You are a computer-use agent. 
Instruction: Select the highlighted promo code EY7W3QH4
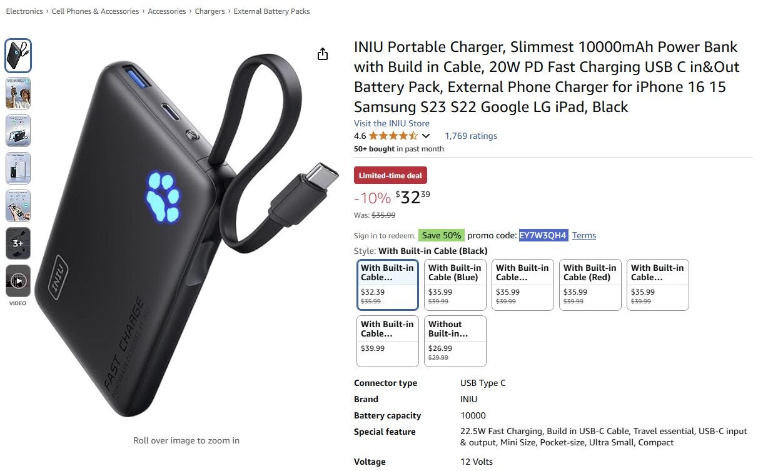pyautogui.click(x=543, y=235)
